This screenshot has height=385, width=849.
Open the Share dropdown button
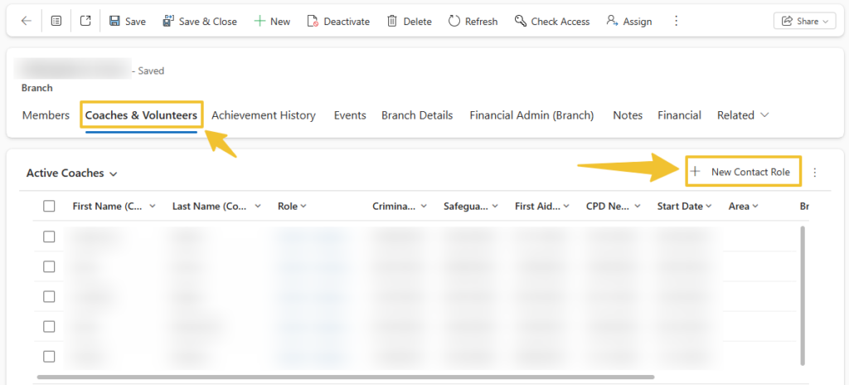[804, 22]
